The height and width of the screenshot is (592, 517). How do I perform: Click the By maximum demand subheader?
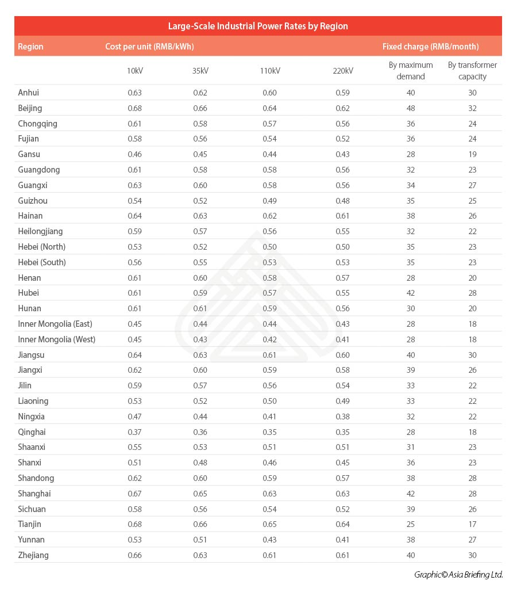coord(411,71)
